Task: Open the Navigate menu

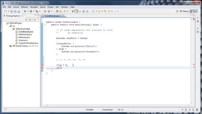Action: (34, 7)
